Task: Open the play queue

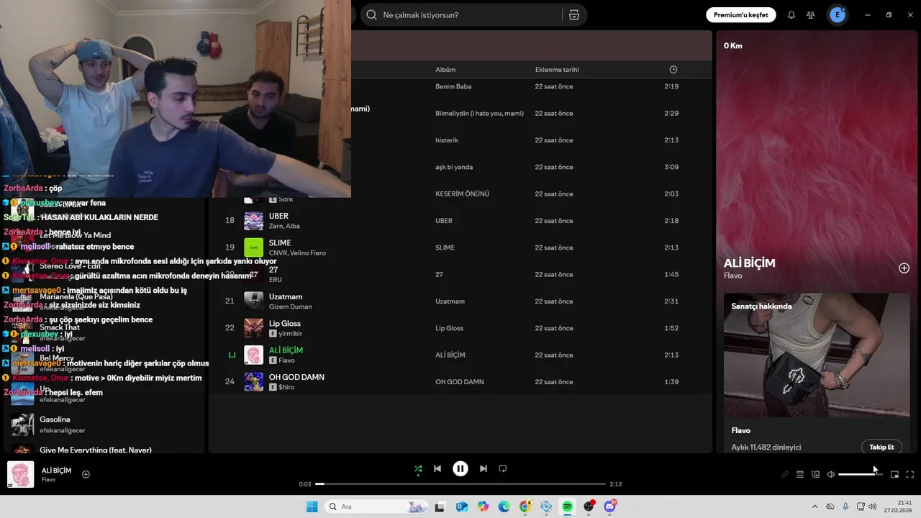Action: pyautogui.click(x=799, y=474)
